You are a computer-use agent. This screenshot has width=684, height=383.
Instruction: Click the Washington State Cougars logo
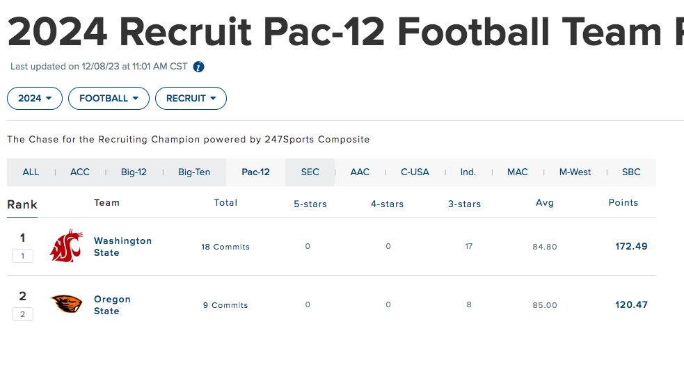(66, 246)
